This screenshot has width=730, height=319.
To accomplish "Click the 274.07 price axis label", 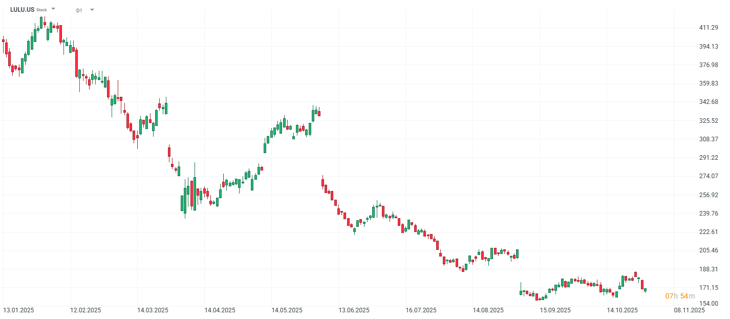I will click(708, 176).
